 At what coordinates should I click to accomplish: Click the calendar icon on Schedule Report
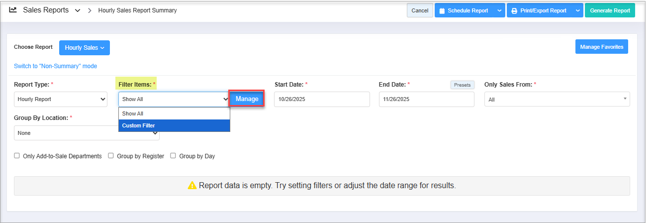pyautogui.click(x=442, y=10)
